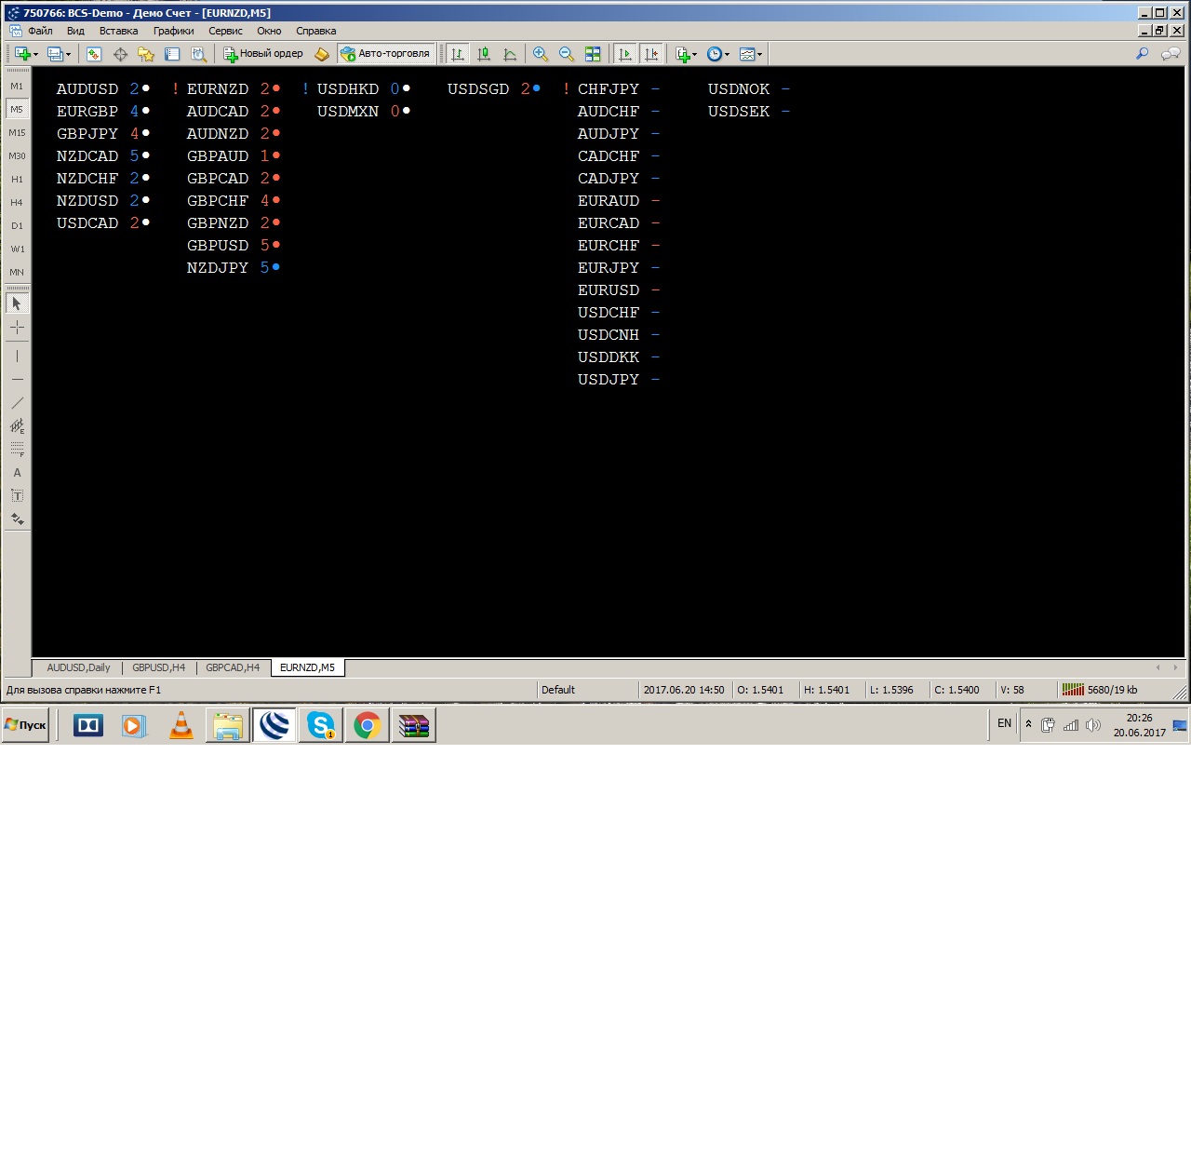Open the chat bubbles icon at top right
The image size is (1191, 1158).
tap(1171, 54)
